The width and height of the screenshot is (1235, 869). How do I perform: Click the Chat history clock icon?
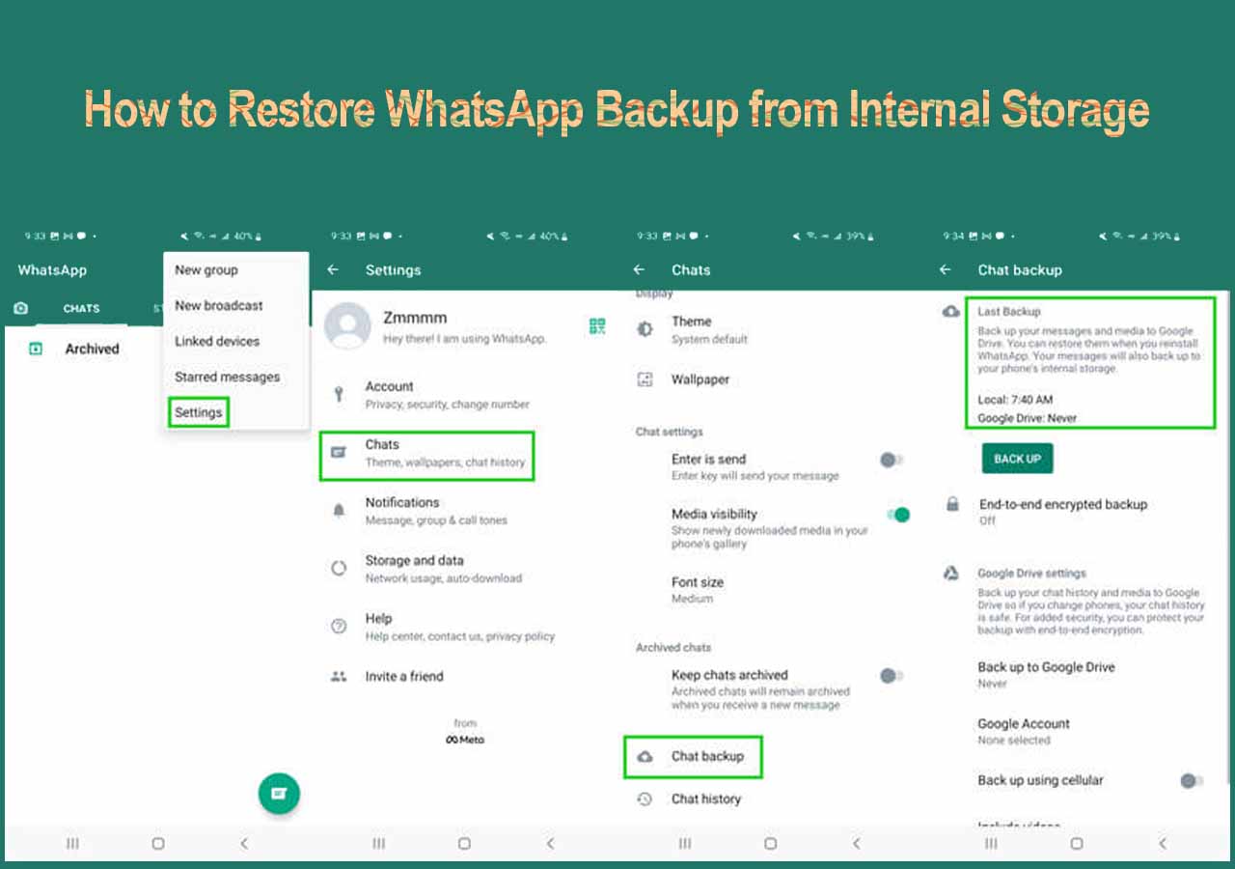pyautogui.click(x=645, y=799)
